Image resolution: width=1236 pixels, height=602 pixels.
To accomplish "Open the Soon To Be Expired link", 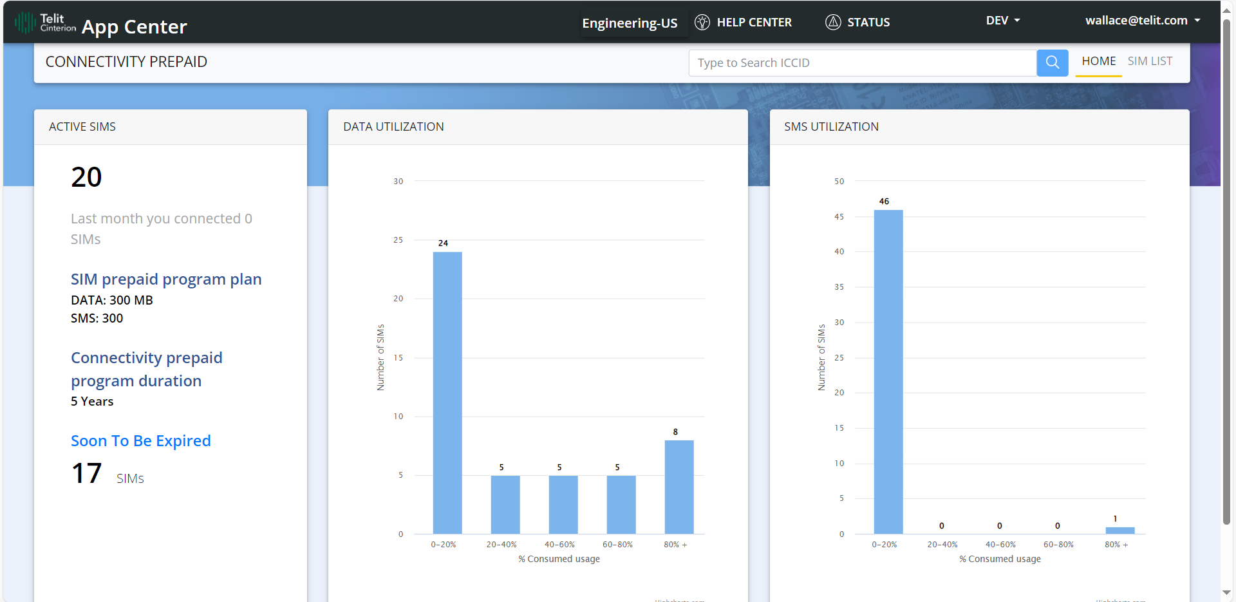I will [140, 441].
